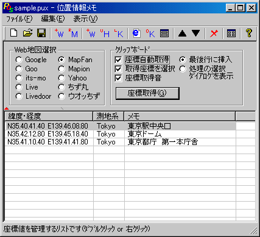
Task: Save using the floppy disk icon
Action: [x=41, y=33]
